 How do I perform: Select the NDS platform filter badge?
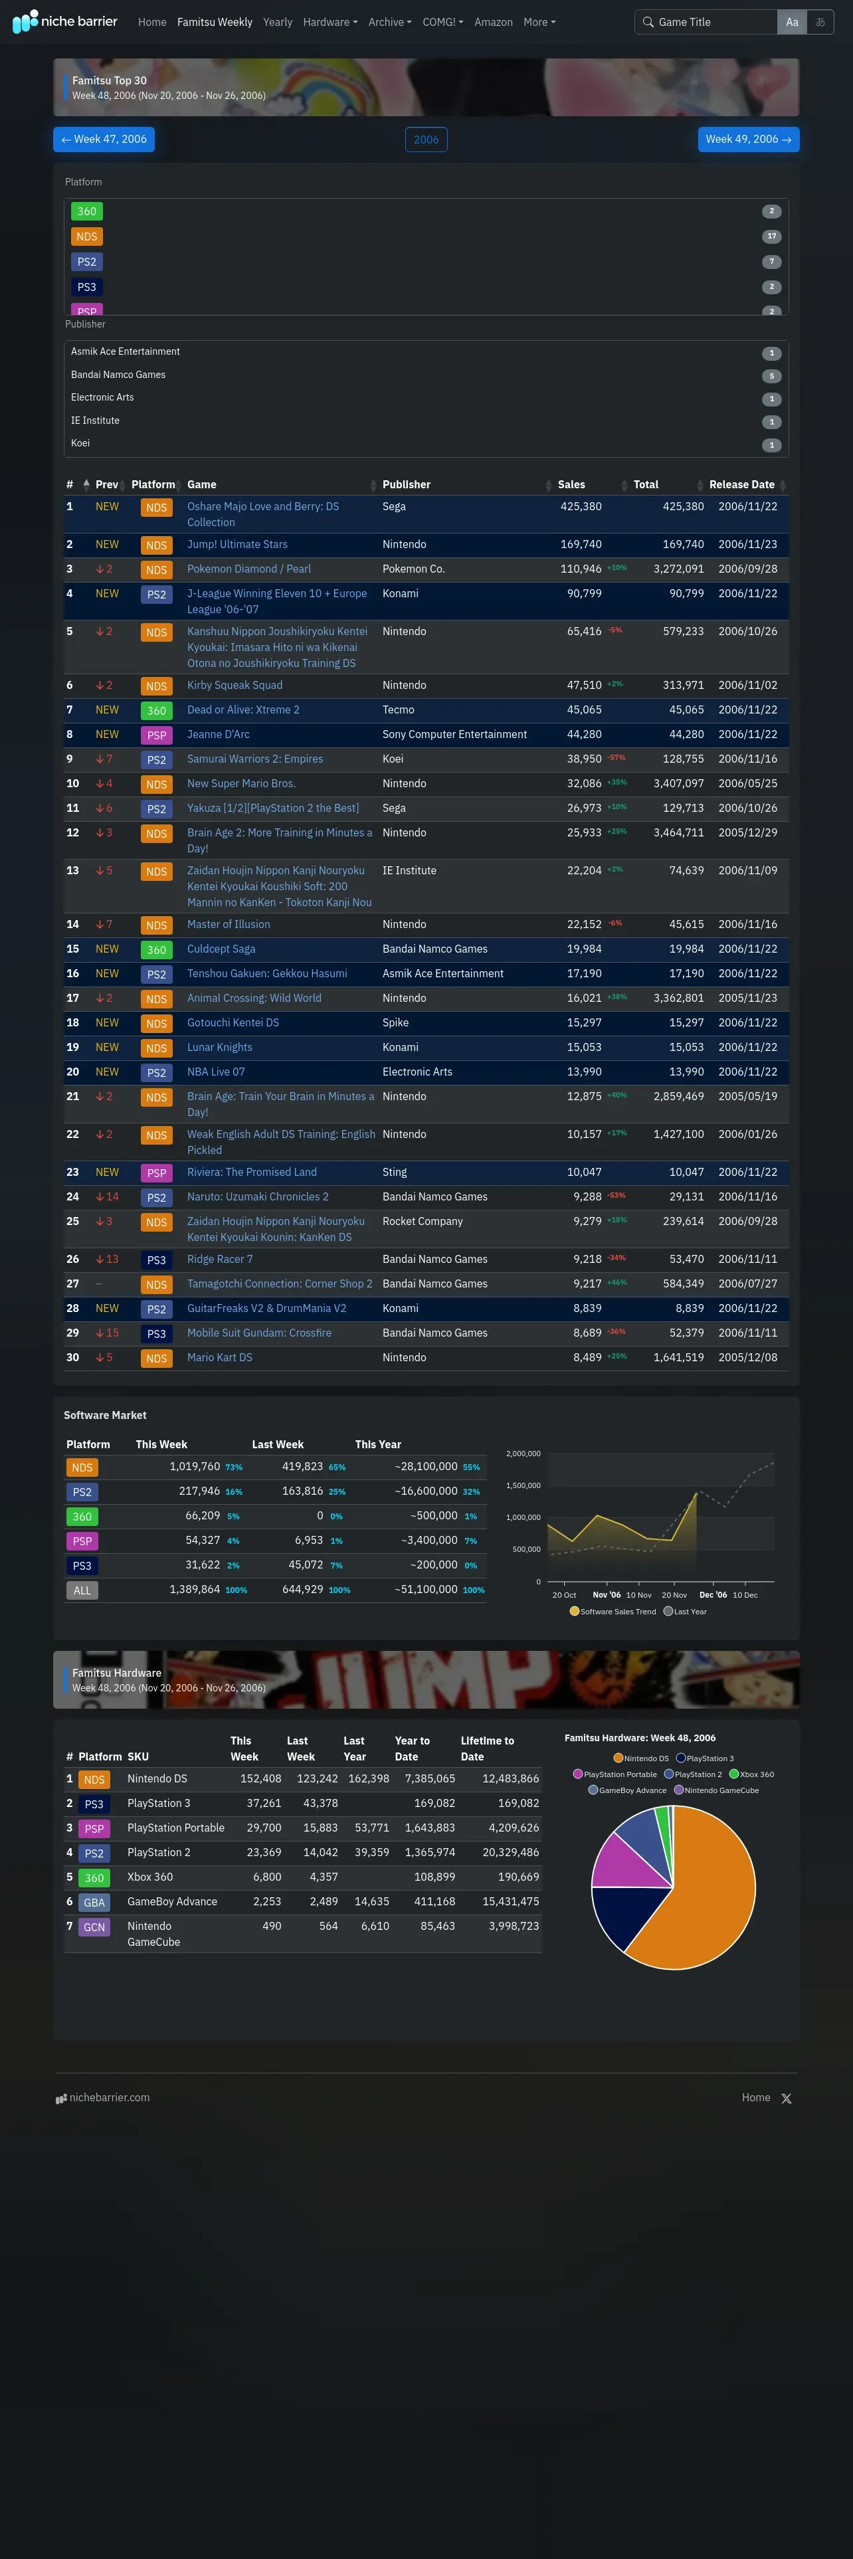86,237
